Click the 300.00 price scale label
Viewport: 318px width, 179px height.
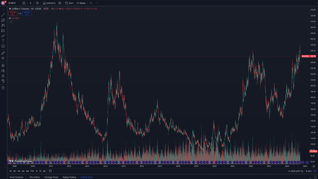pyautogui.click(x=313, y=27)
